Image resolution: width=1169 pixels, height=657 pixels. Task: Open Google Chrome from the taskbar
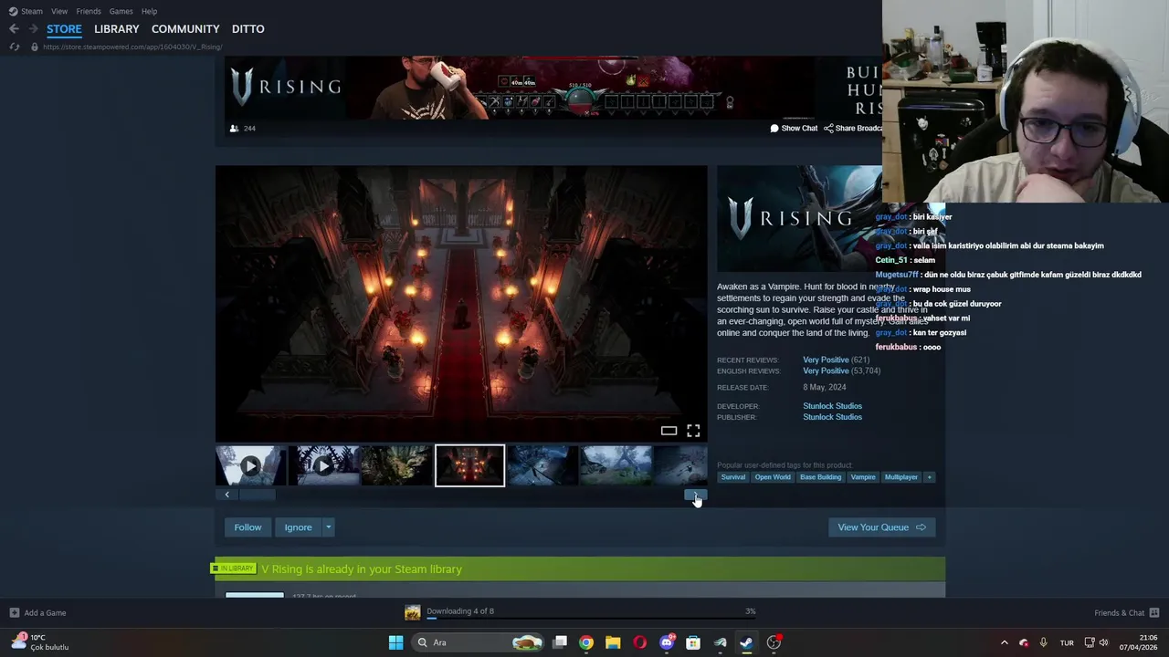point(586,642)
